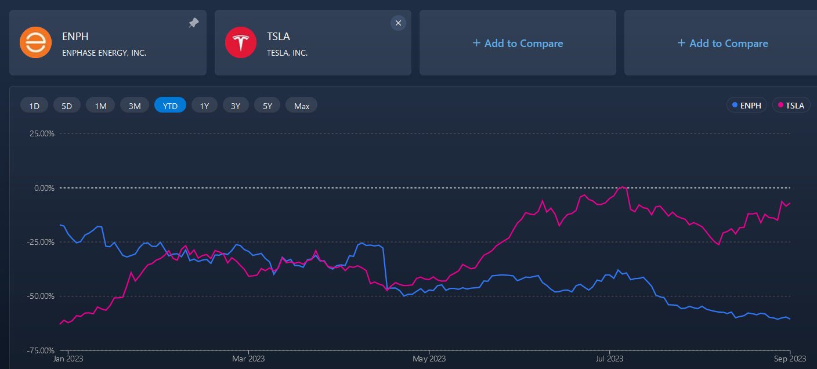Switch chart to 5Y range

(x=267, y=106)
